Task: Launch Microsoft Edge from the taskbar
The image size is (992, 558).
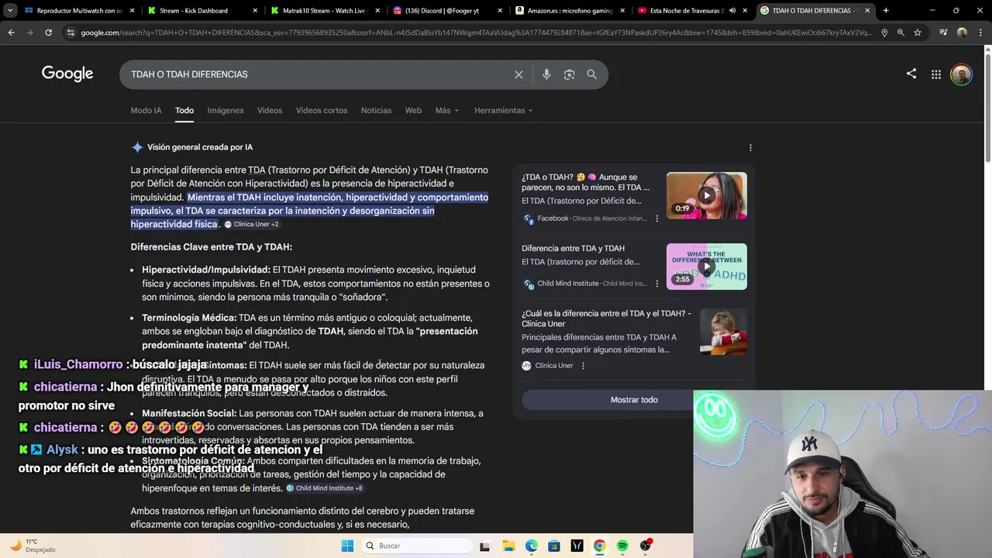Action: point(531,546)
